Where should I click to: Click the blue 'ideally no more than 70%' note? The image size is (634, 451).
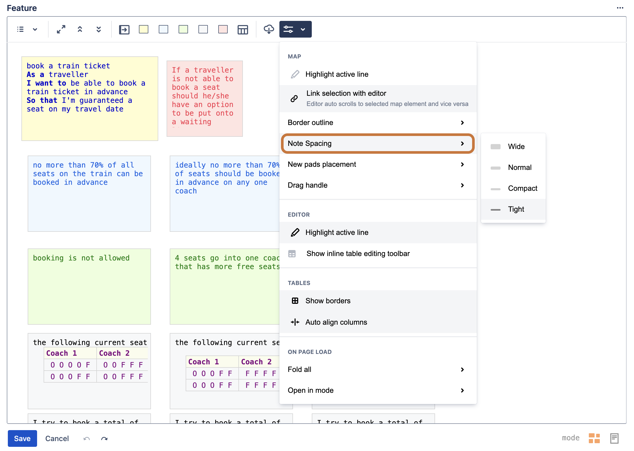(x=225, y=194)
